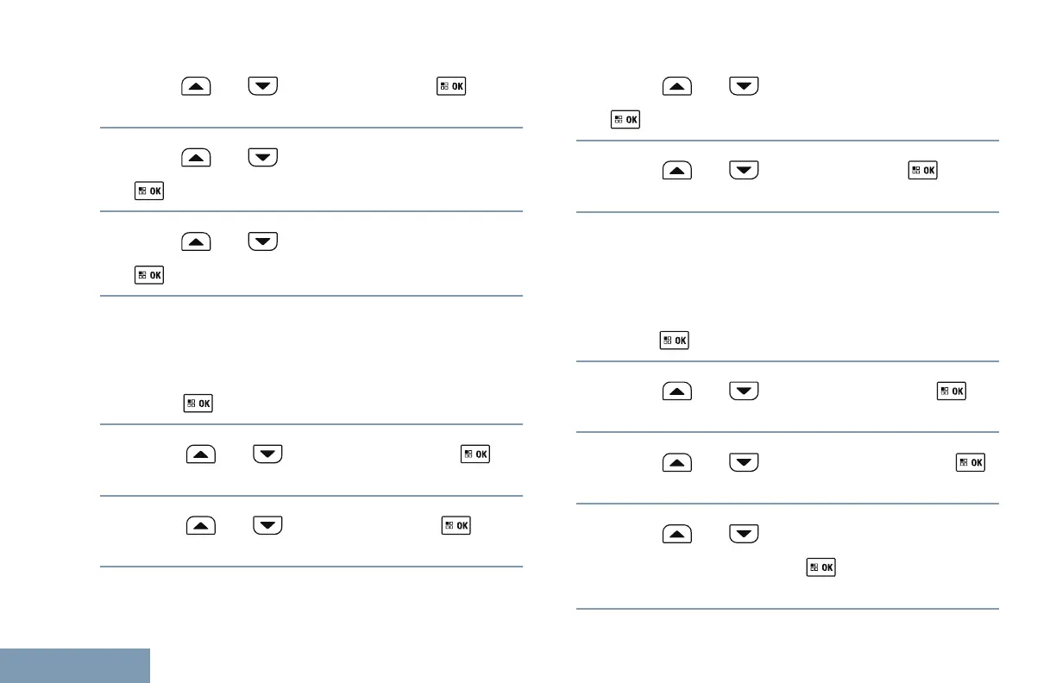Screen dimensions: 1056x683
Task: Click the OK button below the bottom-right arrow pair
Action: pos(820,568)
